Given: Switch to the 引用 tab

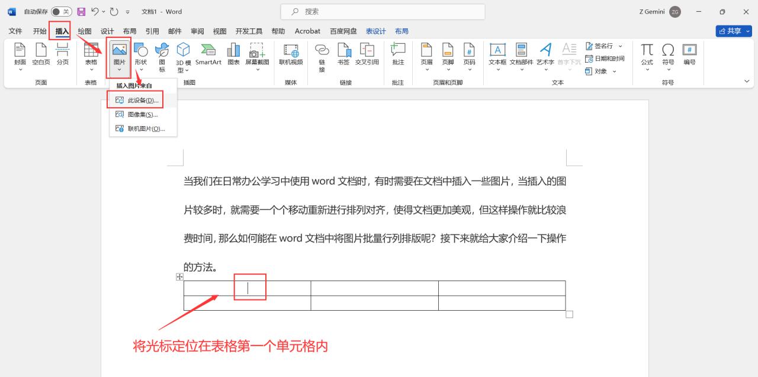Looking at the screenshot, I should click(152, 31).
